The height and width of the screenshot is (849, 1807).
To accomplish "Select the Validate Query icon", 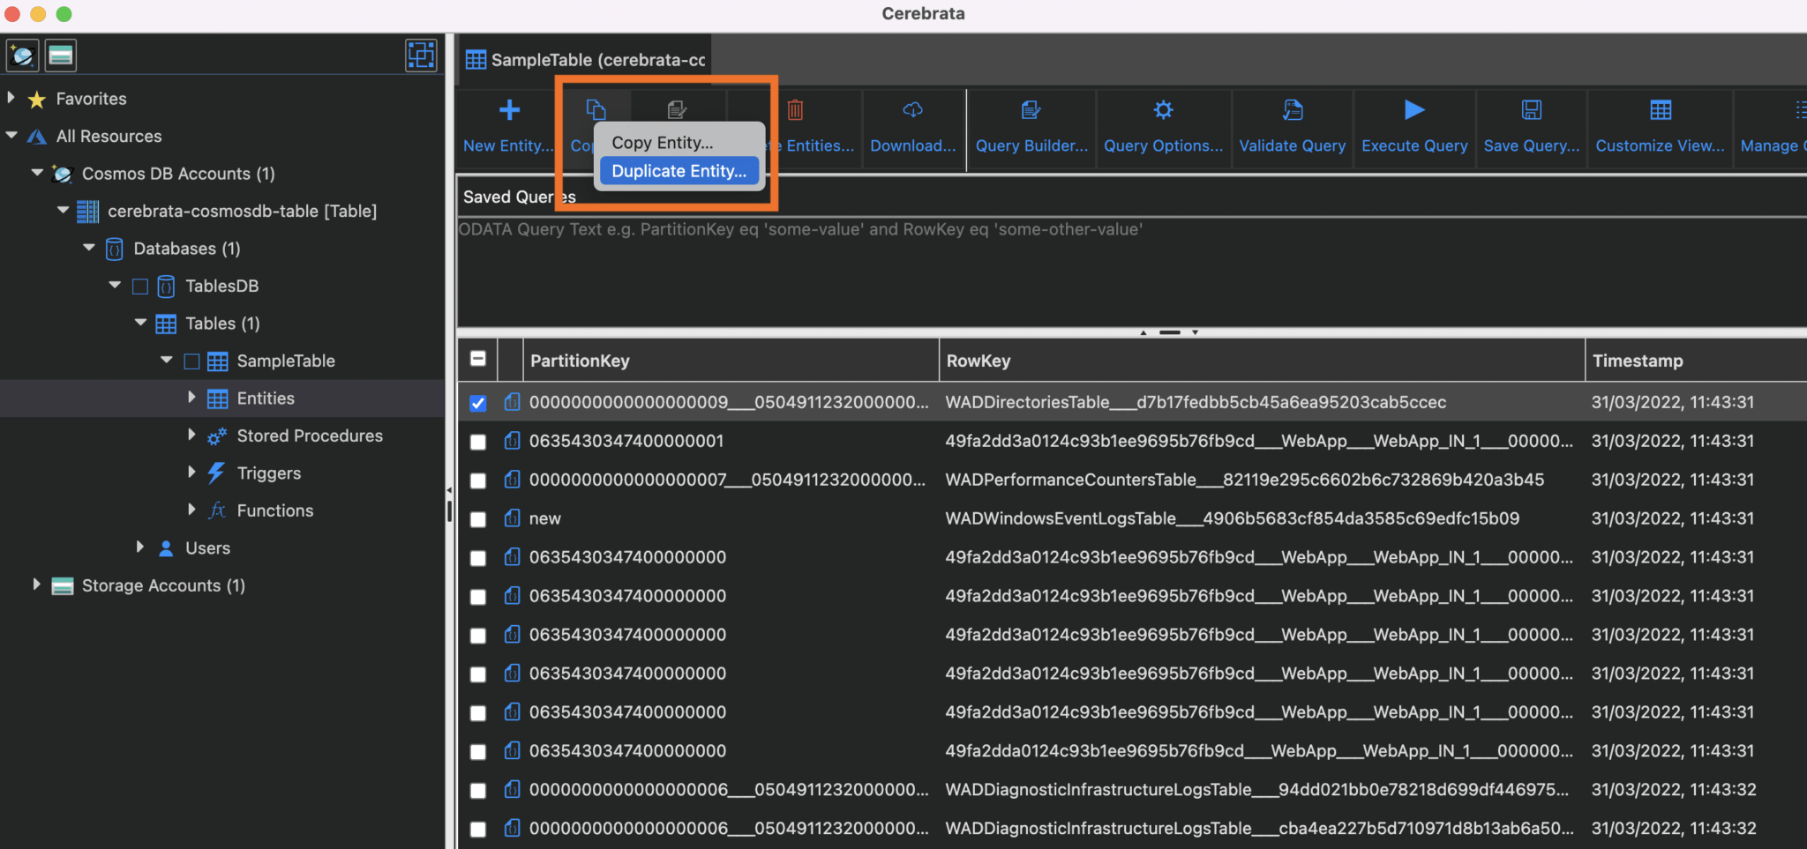I will 1292,109.
